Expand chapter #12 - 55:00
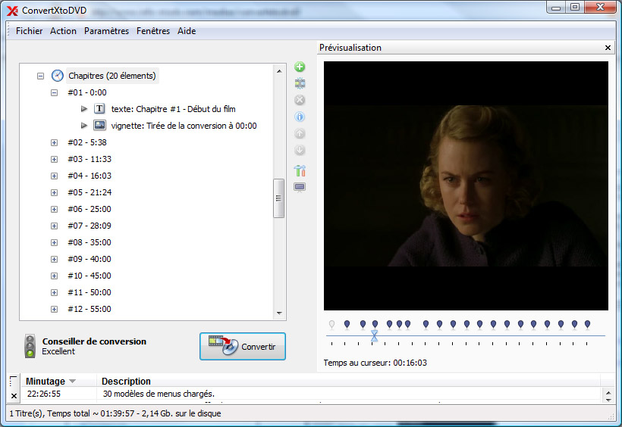The image size is (622, 427). pyautogui.click(x=55, y=309)
